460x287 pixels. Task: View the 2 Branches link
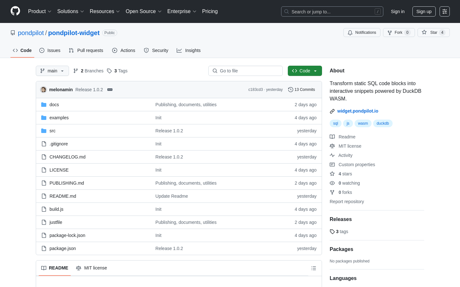(88, 71)
